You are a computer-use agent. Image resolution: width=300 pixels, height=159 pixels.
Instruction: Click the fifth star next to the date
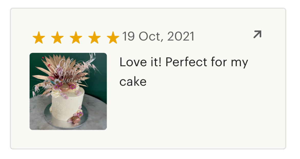(x=113, y=38)
